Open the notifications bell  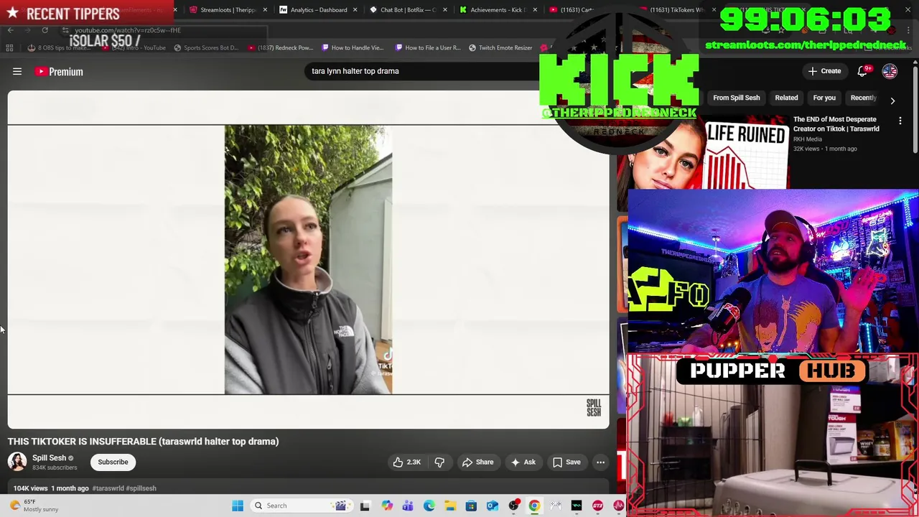pyautogui.click(x=863, y=71)
